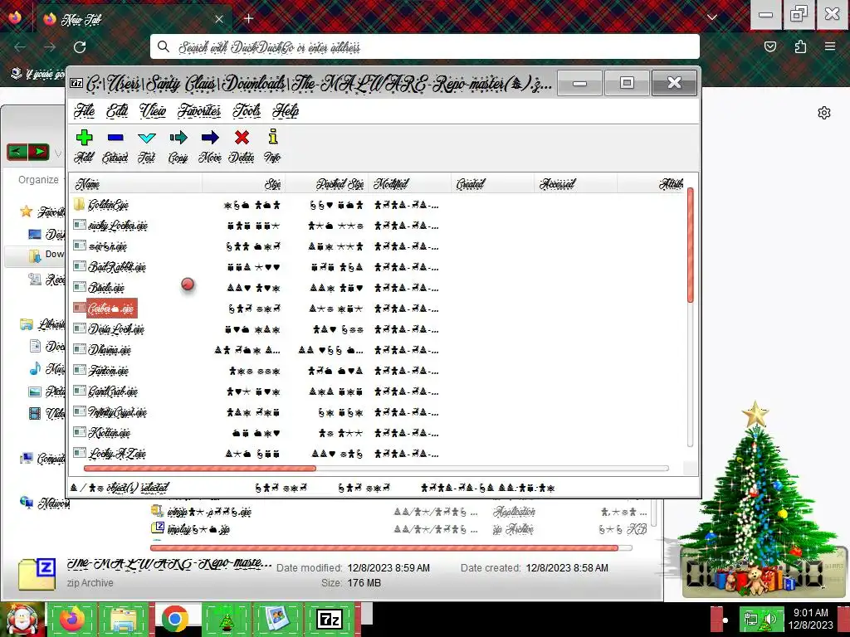Open Firefox Pocket icon

(770, 46)
